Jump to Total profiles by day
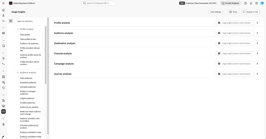 click(28, 39)
